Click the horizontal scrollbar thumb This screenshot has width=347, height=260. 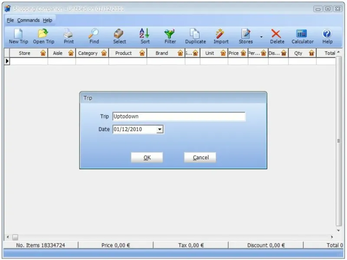coord(15,237)
